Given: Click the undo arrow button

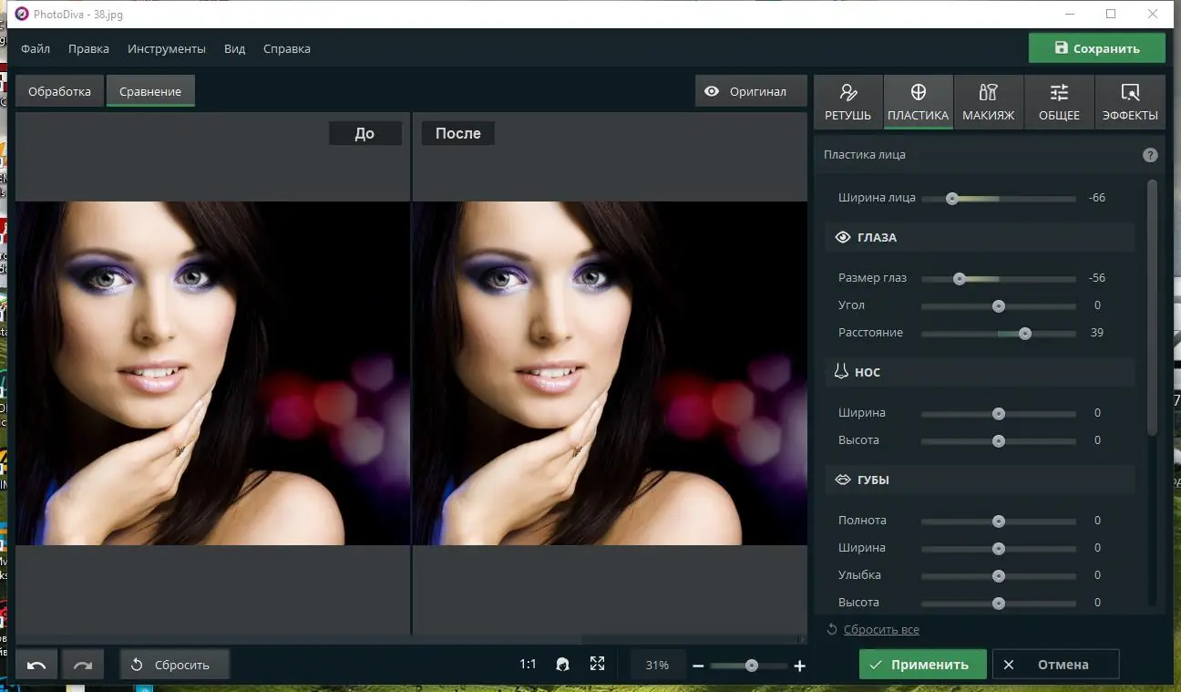Looking at the screenshot, I should tap(36, 665).
